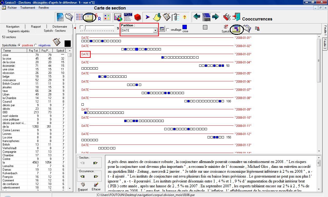Expand the Partition DATE dropdown
Screen dimensions: 328x197
click(155, 30)
